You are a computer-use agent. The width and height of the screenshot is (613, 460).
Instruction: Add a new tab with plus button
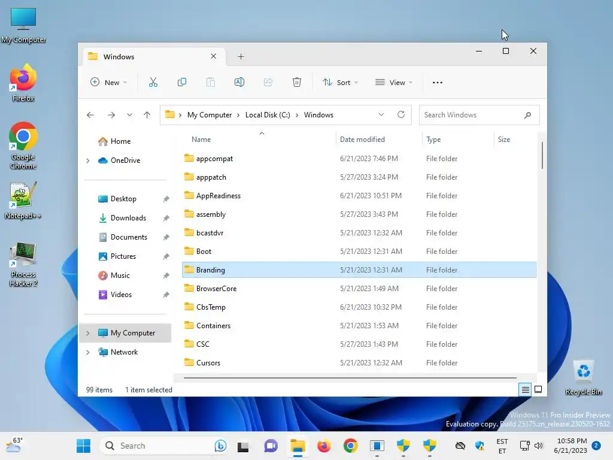[x=241, y=57]
